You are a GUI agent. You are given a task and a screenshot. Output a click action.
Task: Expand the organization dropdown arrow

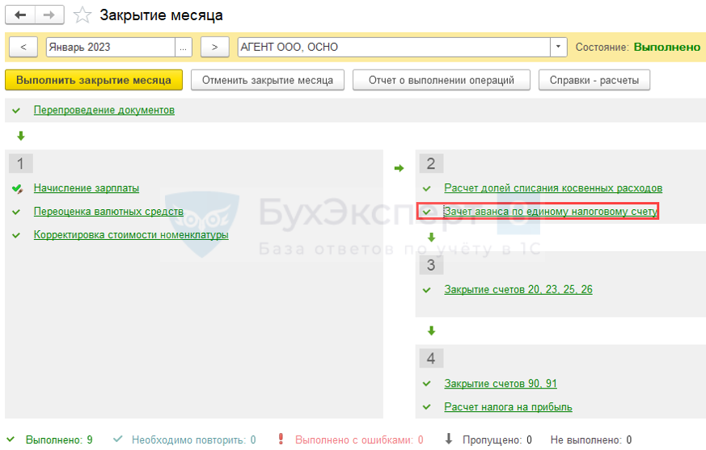click(558, 47)
